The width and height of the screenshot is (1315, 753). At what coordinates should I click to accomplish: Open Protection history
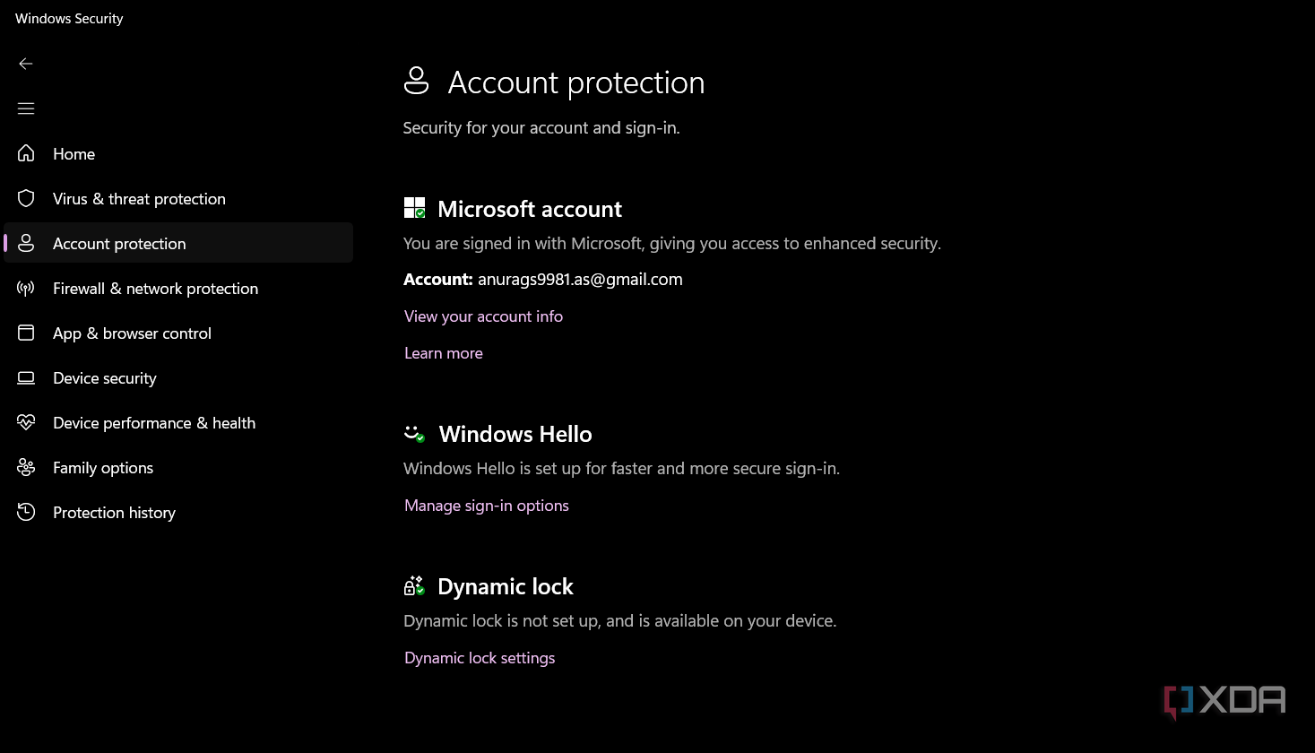coord(178,512)
